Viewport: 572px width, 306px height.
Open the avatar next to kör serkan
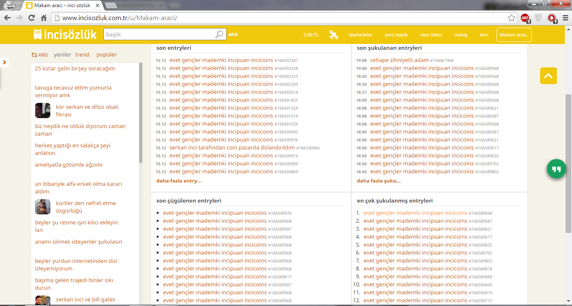pyautogui.click(x=43, y=111)
